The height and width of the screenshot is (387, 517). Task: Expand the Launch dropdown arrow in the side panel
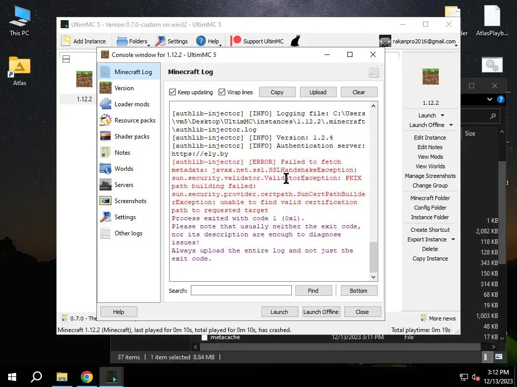[442, 115]
